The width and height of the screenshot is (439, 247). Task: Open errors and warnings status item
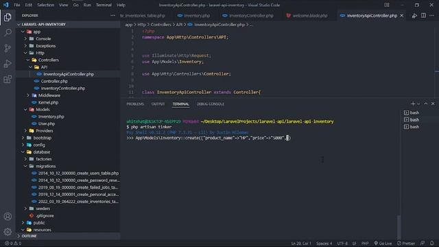coord(13,244)
